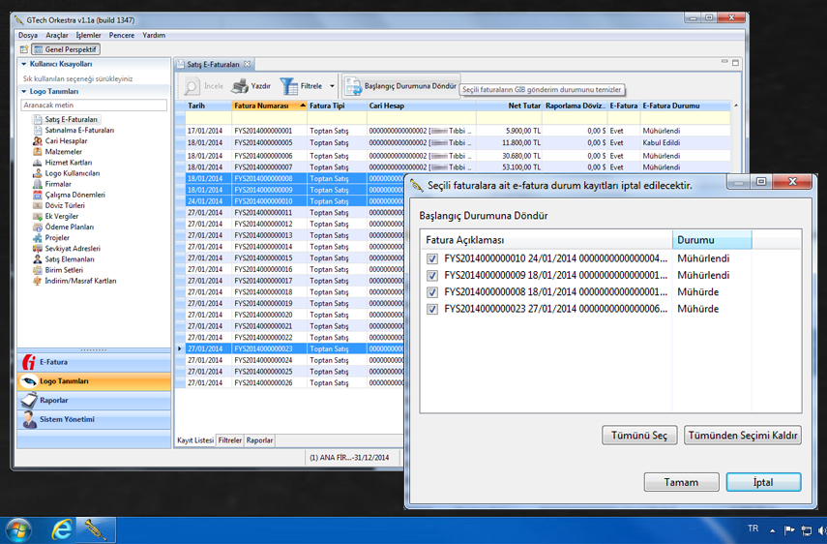
Task: Uncheck invoice FYS2014000000010 in the dialog
Action: (432, 258)
